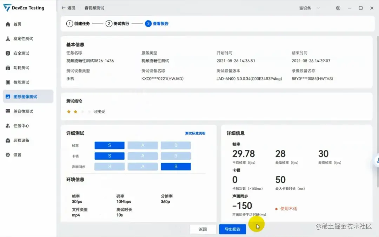Click the 帧率 B grade block

176,145
